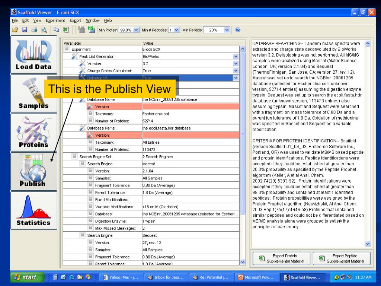Click the lock icon beside Search Engine Set
The height and width of the screenshot is (286, 381).
(x=74, y=157)
